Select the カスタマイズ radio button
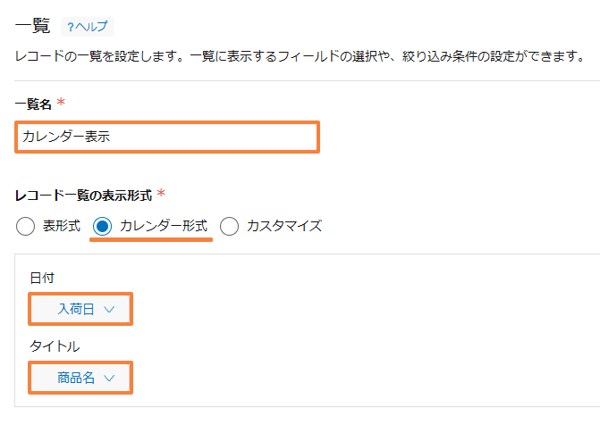Image resolution: width=600 pixels, height=433 pixels. (229, 226)
